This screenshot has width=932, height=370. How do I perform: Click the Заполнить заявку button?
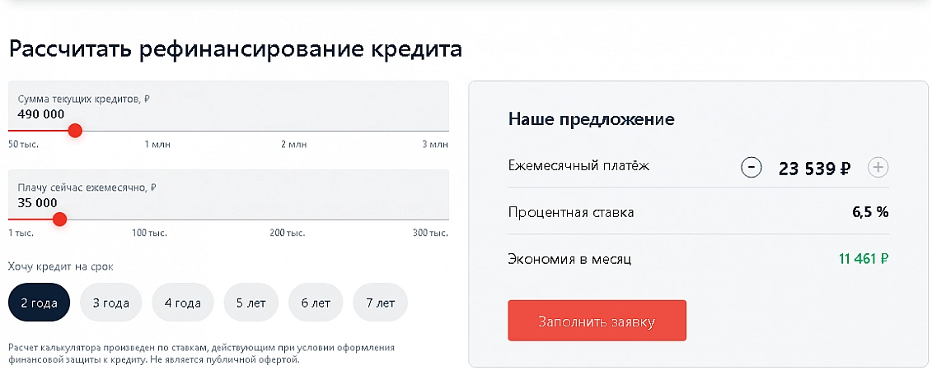pyautogui.click(x=597, y=321)
